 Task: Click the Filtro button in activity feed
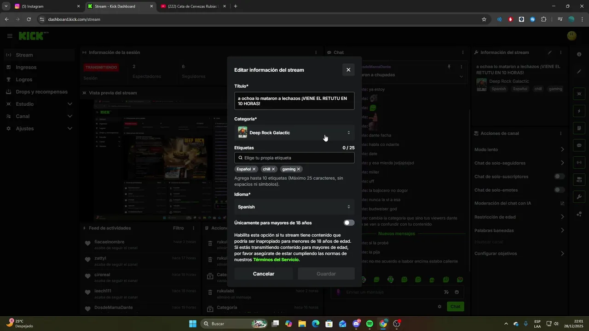[x=178, y=228]
